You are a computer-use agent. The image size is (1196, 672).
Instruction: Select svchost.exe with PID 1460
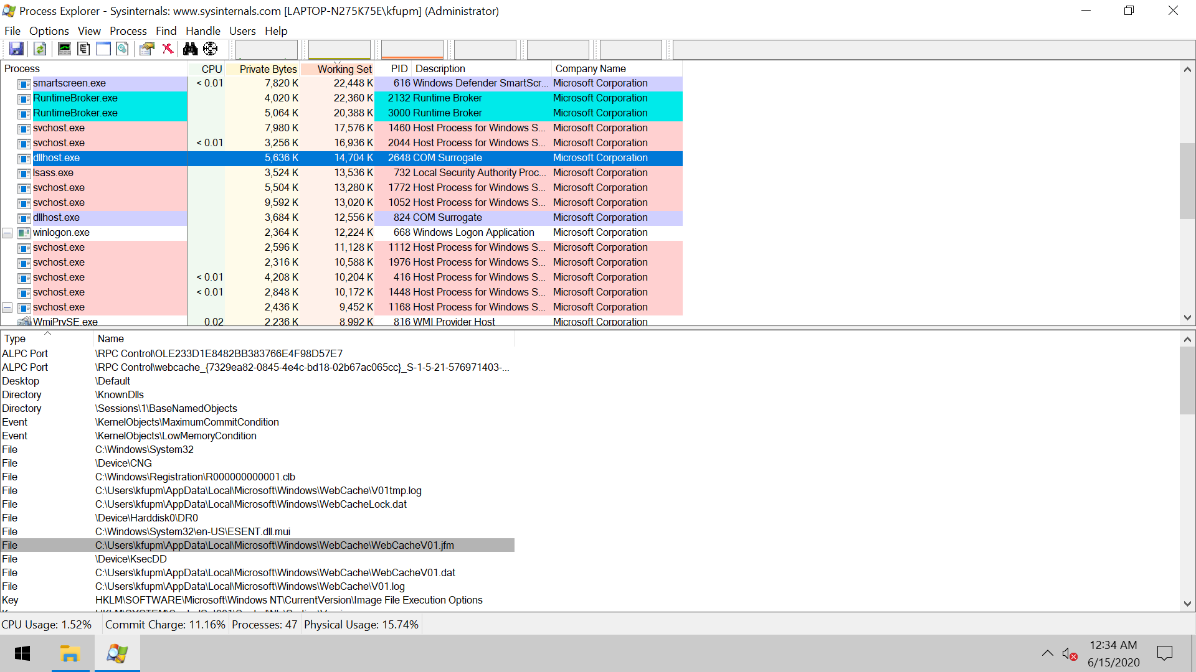[x=341, y=128]
